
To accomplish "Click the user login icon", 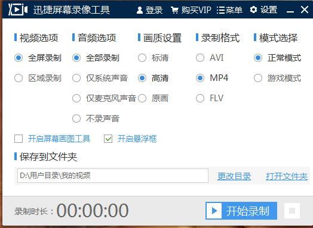I will (140, 10).
